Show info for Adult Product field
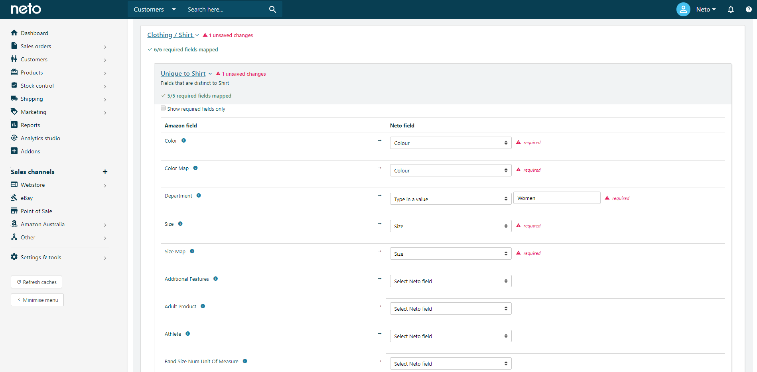Image resolution: width=757 pixels, height=372 pixels. point(203,306)
